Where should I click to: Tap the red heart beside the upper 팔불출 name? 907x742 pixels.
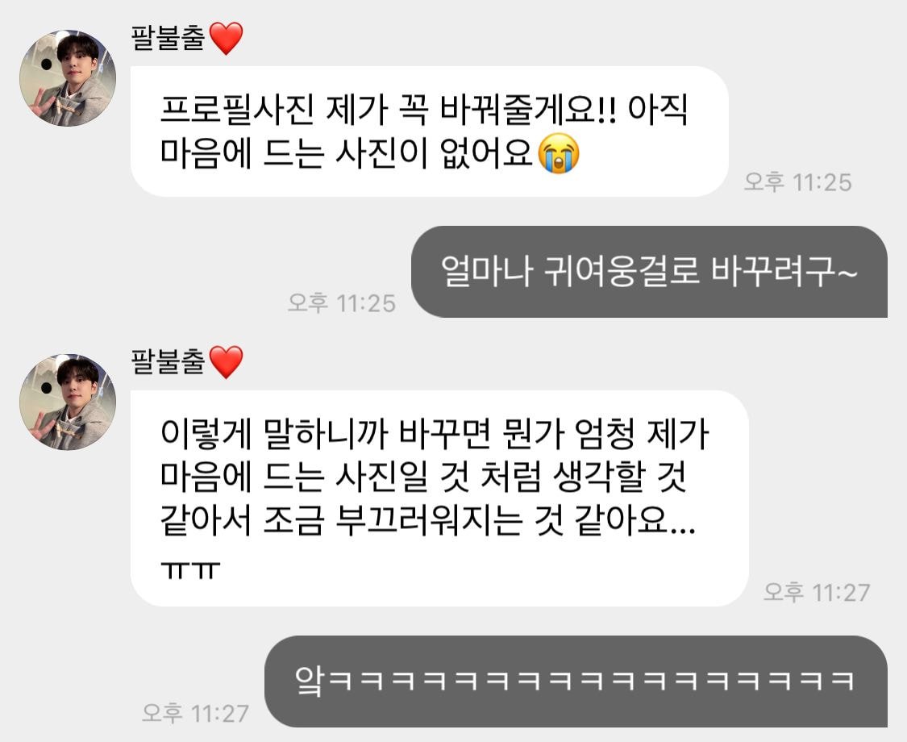coord(226,38)
